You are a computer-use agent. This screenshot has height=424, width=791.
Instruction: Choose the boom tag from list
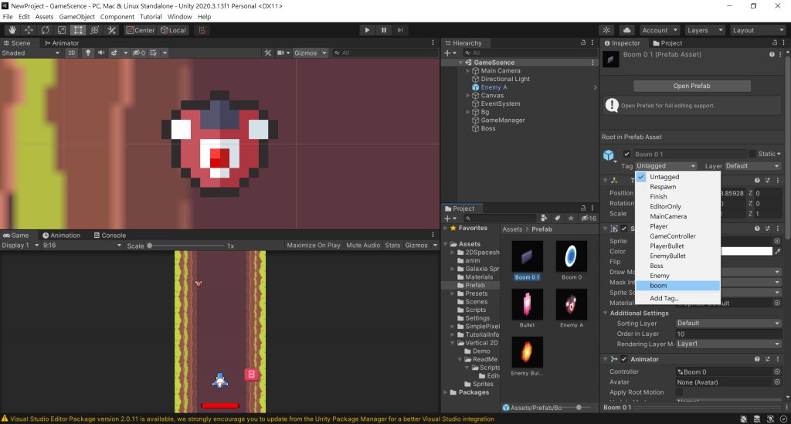[659, 286]
